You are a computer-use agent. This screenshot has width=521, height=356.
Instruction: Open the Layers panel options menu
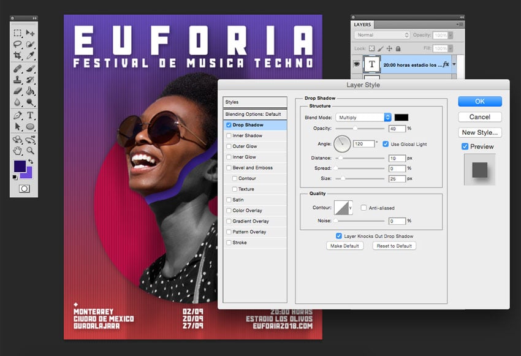(460, 25)
